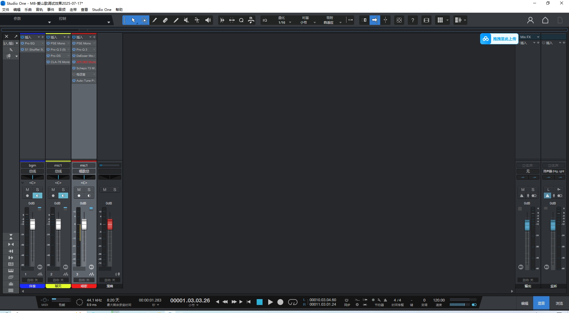Click the 拖拽至此上传 upload button
Screen dimensions: 569x313
click(x=499, y=39)
